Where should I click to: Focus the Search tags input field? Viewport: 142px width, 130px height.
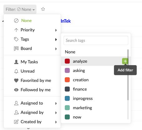pos(96,40)
